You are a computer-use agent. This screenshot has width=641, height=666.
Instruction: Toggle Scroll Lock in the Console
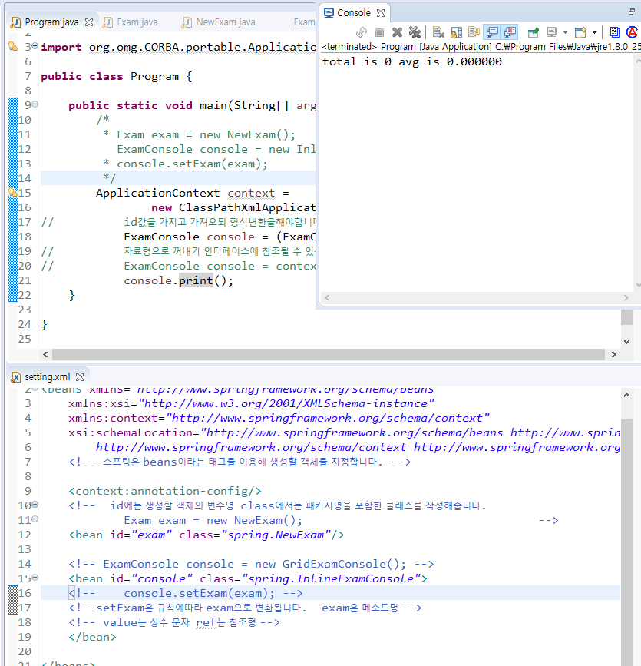point(456,32)
